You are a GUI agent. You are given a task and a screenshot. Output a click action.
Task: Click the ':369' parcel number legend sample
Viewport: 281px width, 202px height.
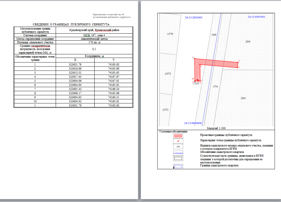(178, 147)
